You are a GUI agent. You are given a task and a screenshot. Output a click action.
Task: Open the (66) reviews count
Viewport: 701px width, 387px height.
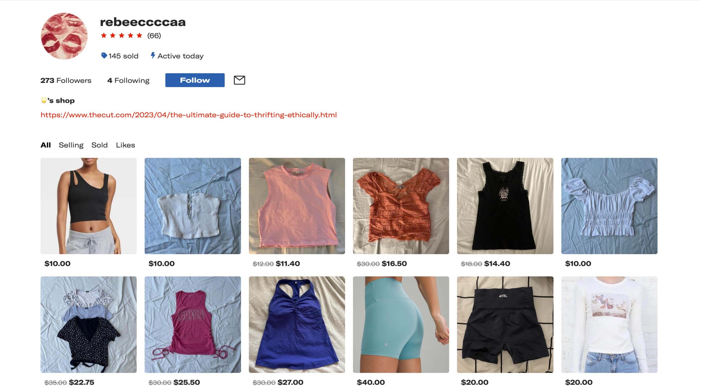[154, 36]
